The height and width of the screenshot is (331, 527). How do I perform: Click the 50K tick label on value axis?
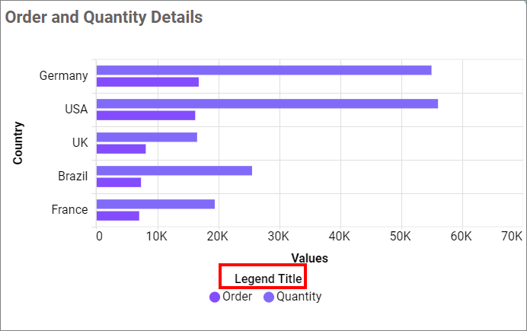[x=401, y=237]
